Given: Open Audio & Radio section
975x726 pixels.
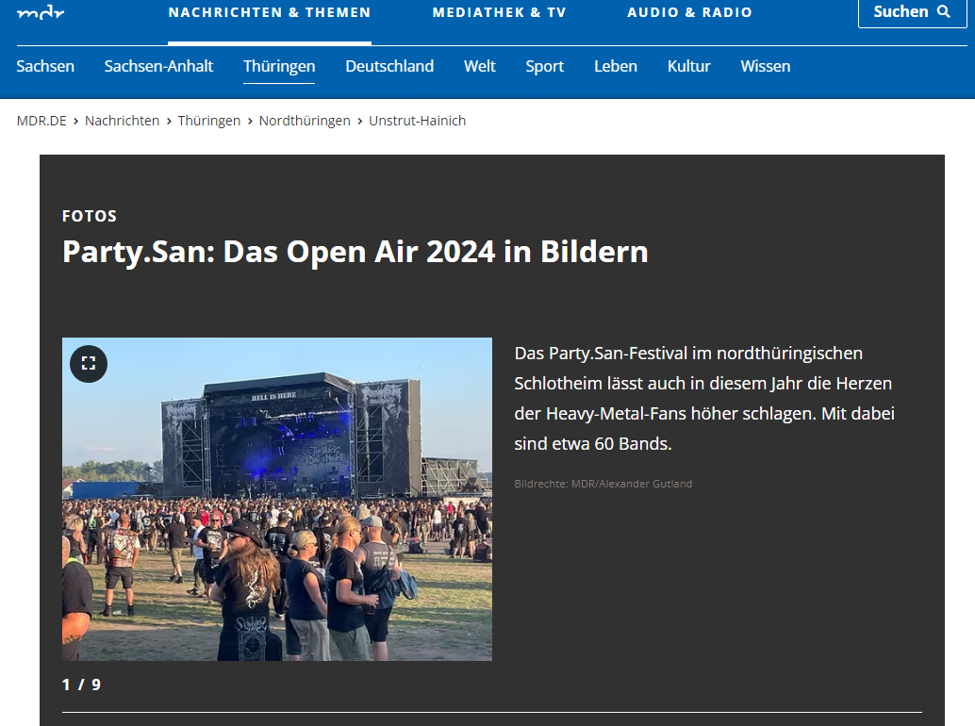Looking at the screenshot, I should tap(689, 13).
